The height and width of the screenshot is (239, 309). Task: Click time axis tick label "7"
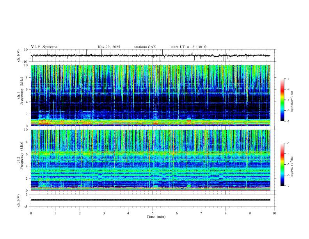[201, 213]
